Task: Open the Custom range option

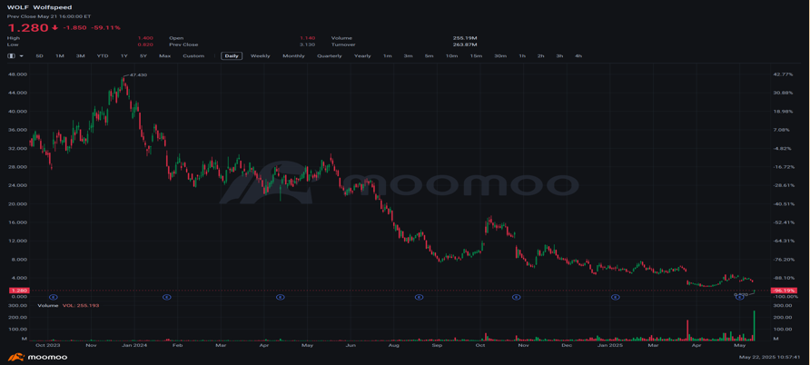Action: point(193,55)
